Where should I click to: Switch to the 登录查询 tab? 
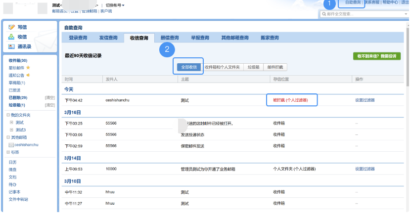78,38
